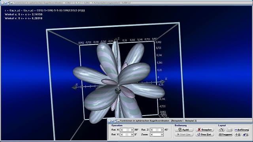Decrease Zoom with left arrow
253x142 pixels.
pyautogui.click(x=151, y=135)
